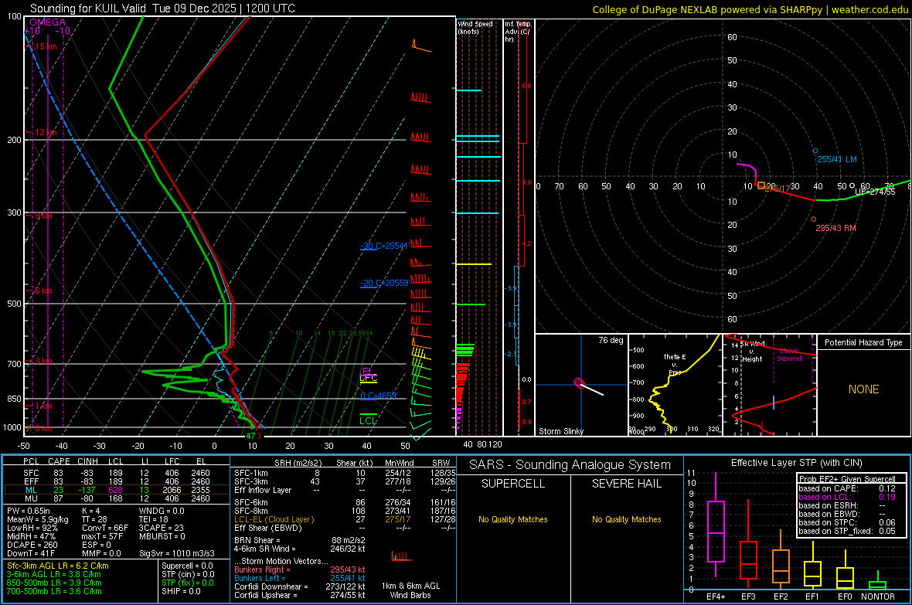Viewport: 912px width, 605px height.
Task: Click the '255/41 LM' hodograph label
Action: click(x=836, y=159)
